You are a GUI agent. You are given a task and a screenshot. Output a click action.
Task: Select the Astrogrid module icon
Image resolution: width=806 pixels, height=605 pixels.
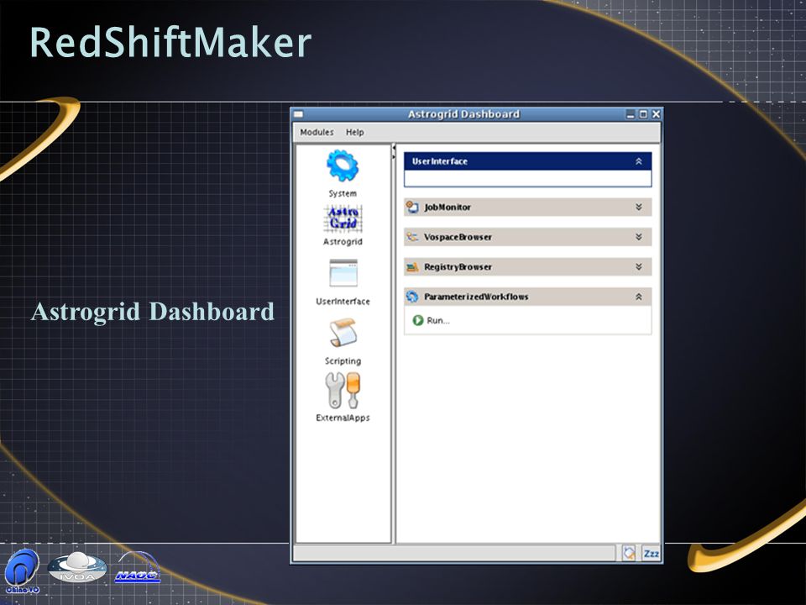click(x=343, y=218)
